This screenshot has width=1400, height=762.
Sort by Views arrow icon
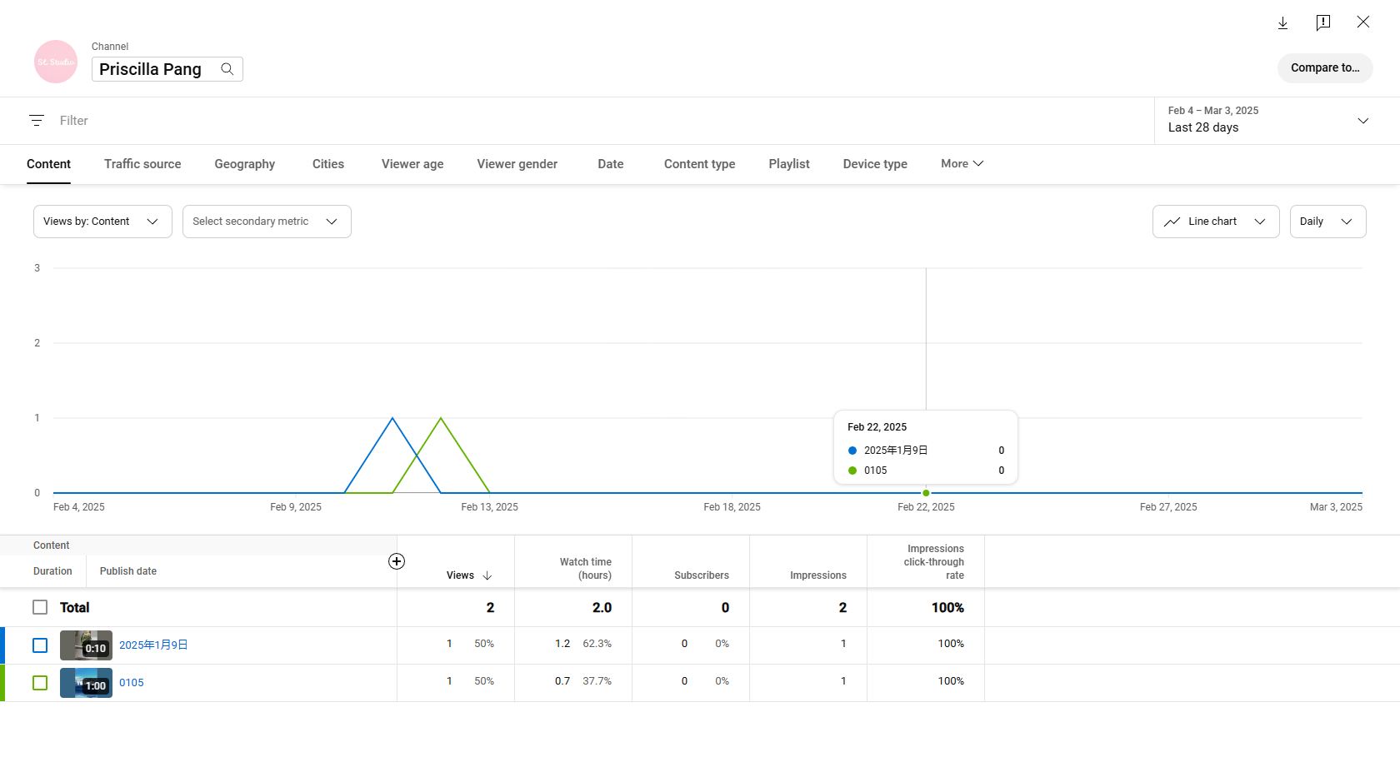click(487, 575)
